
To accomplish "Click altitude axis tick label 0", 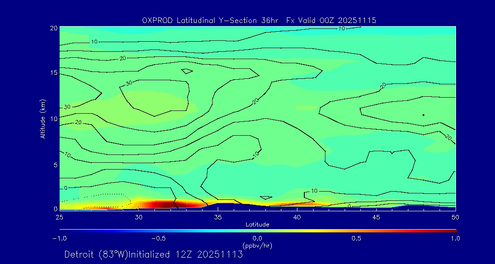I will (55, 209).
